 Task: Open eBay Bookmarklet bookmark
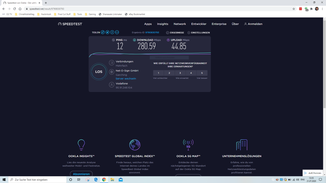[135, 14]
